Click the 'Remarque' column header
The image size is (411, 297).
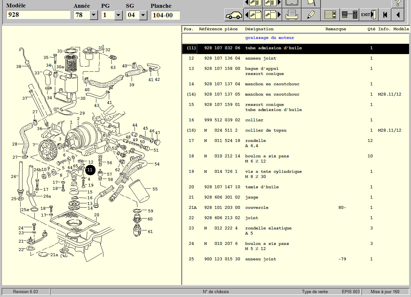(x=336, y=29)
